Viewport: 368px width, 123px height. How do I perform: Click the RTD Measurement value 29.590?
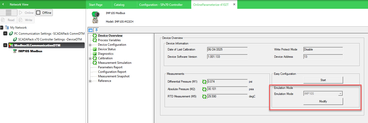click(227, 96)
